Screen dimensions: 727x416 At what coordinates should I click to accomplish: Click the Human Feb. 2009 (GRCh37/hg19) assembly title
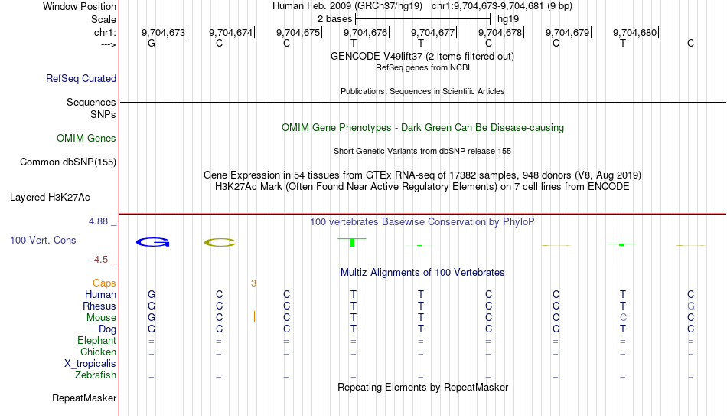point(347,6)
